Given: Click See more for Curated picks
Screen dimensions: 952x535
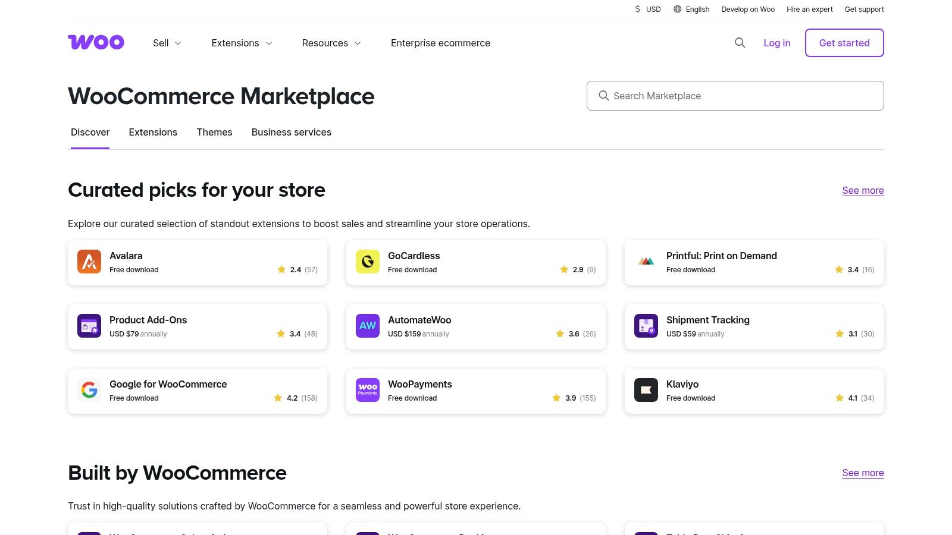Looking at the screenshot, I should point(863,190).
